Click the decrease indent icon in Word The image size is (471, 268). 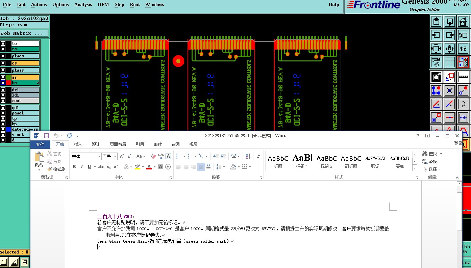tap(216, 156)
